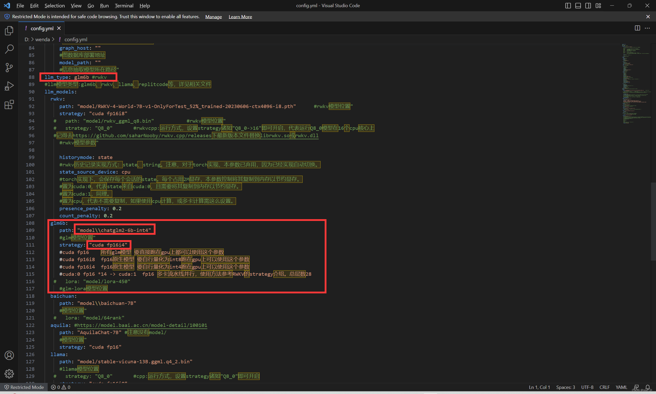This screenshot has width=656, height=394.
Task: Open editor More Actions ellipsis menu
Action: tap(647, 28)
